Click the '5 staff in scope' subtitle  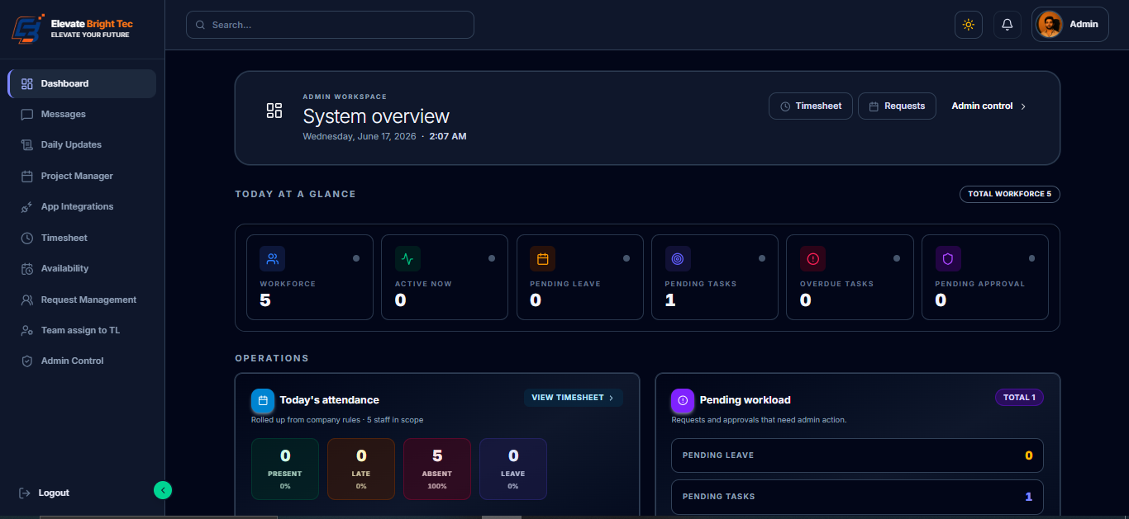point(395,420)
